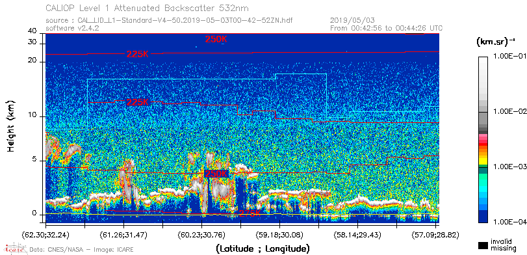Click the 'invalid missing' legend text
527x255 pixels.
[504, 245]
